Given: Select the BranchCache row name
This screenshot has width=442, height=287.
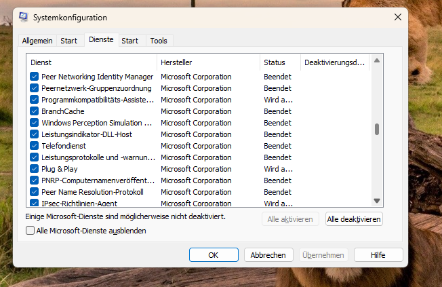Looking at the screenshot, I should (x=63, y=111).
